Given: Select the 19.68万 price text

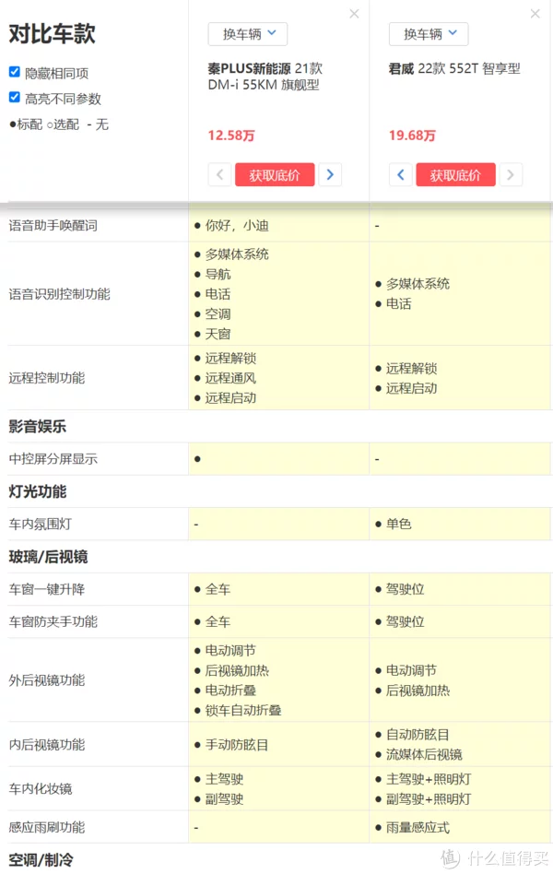Looking at the screenshot, I should click(413, 136).
